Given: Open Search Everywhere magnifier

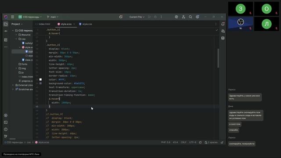Looking at the screenshot, I should 190,17.
